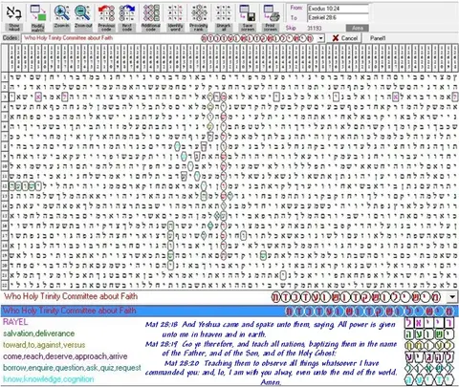Click the Mat 28:18 verse text

click(271, 330)
